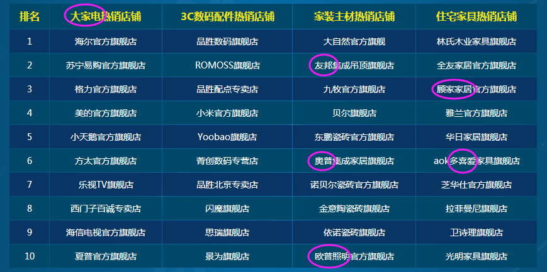The image size is (547, 272).
Task: Click 林氏木业家具旗舰店
Action: 476,41
